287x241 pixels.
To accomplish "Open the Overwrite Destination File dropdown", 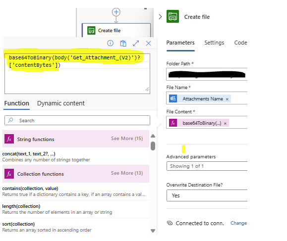I will point(207,195).
